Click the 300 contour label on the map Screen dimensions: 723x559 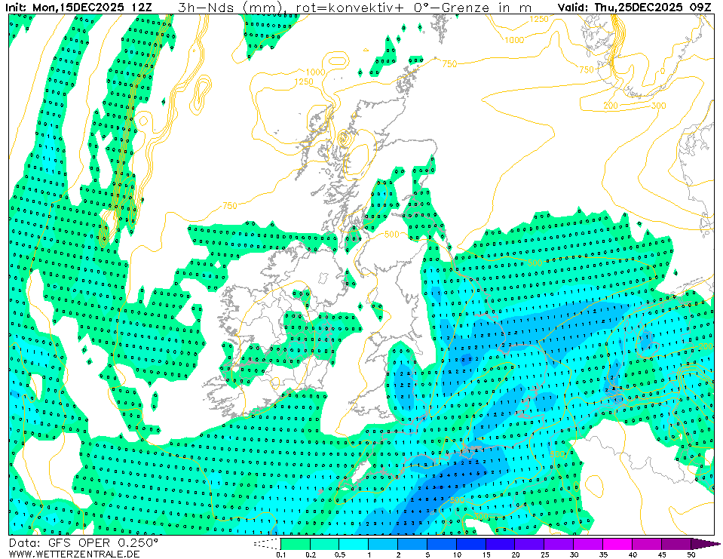[657, 106]
